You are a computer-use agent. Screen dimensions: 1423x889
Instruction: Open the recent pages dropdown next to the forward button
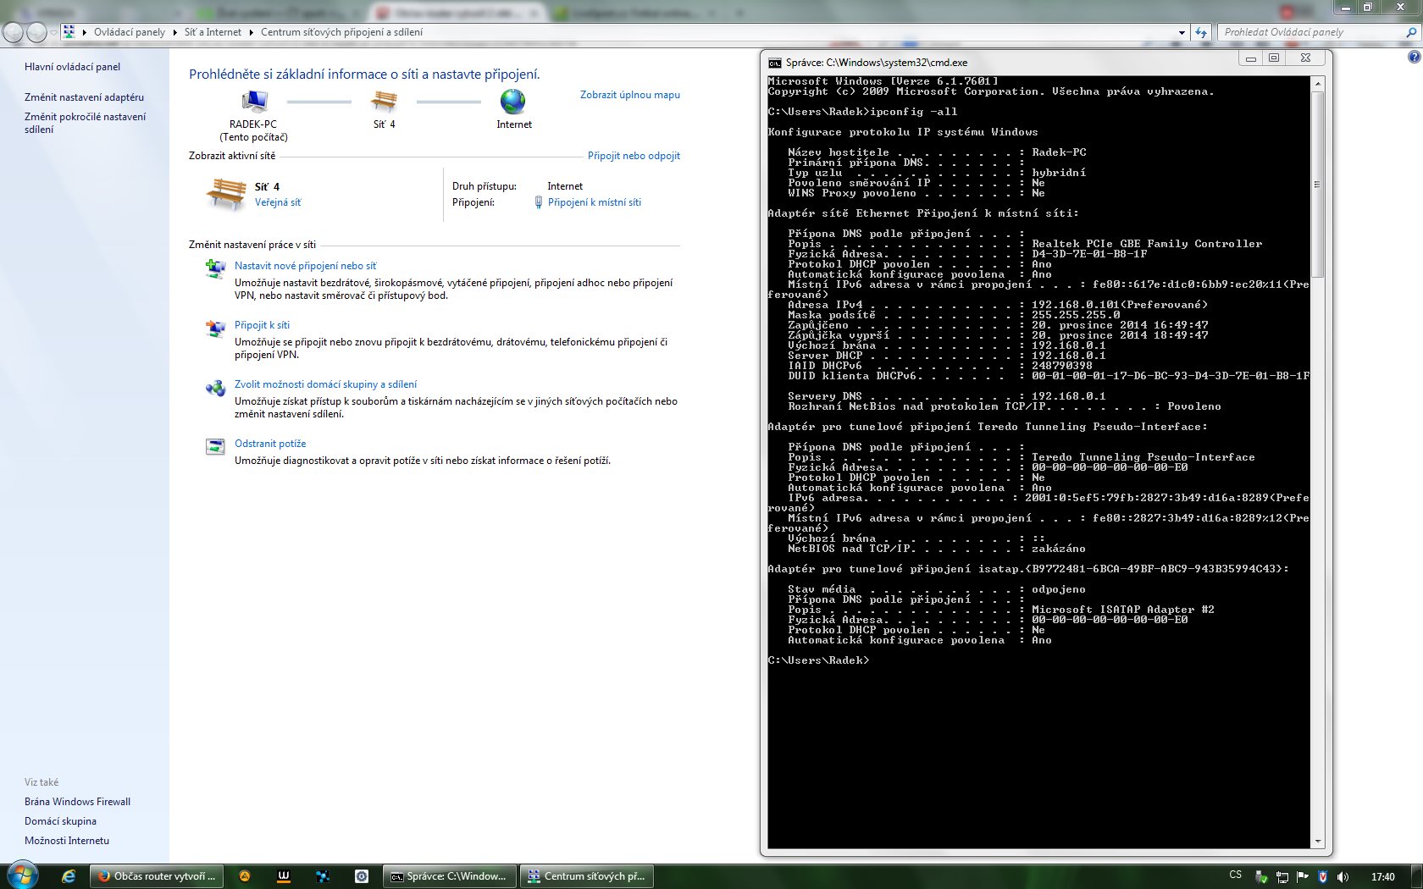(x=53, y=32)
